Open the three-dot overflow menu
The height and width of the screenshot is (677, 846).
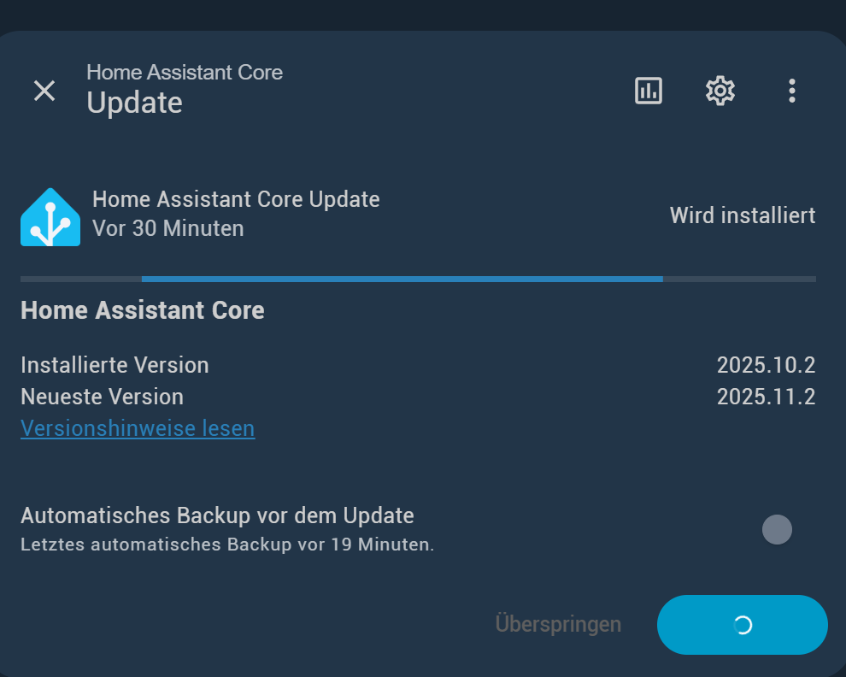(791, 91)
